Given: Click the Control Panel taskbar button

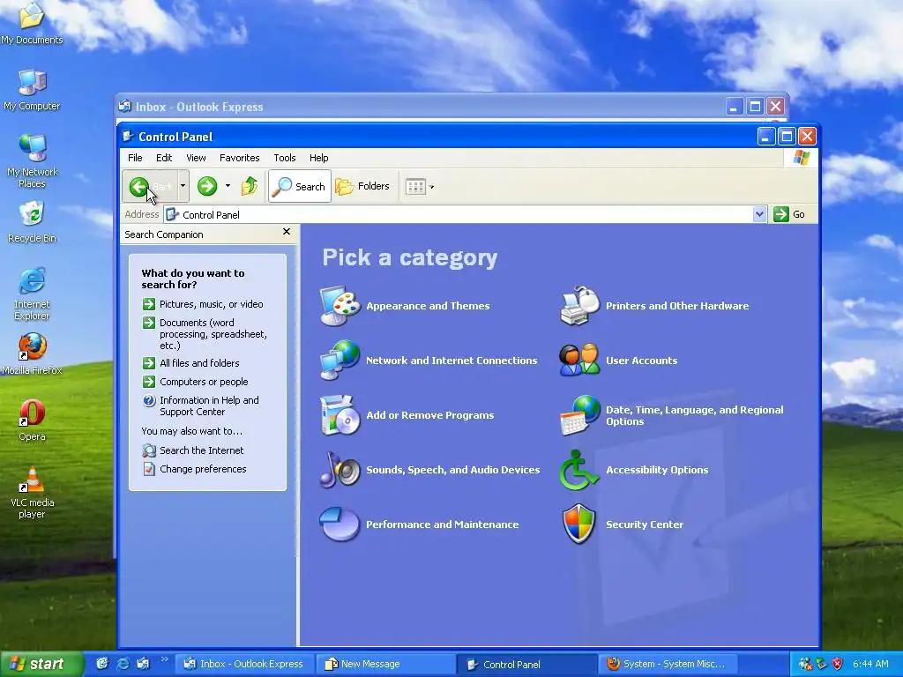Looking at the screenshot, I should click(526, 665).
